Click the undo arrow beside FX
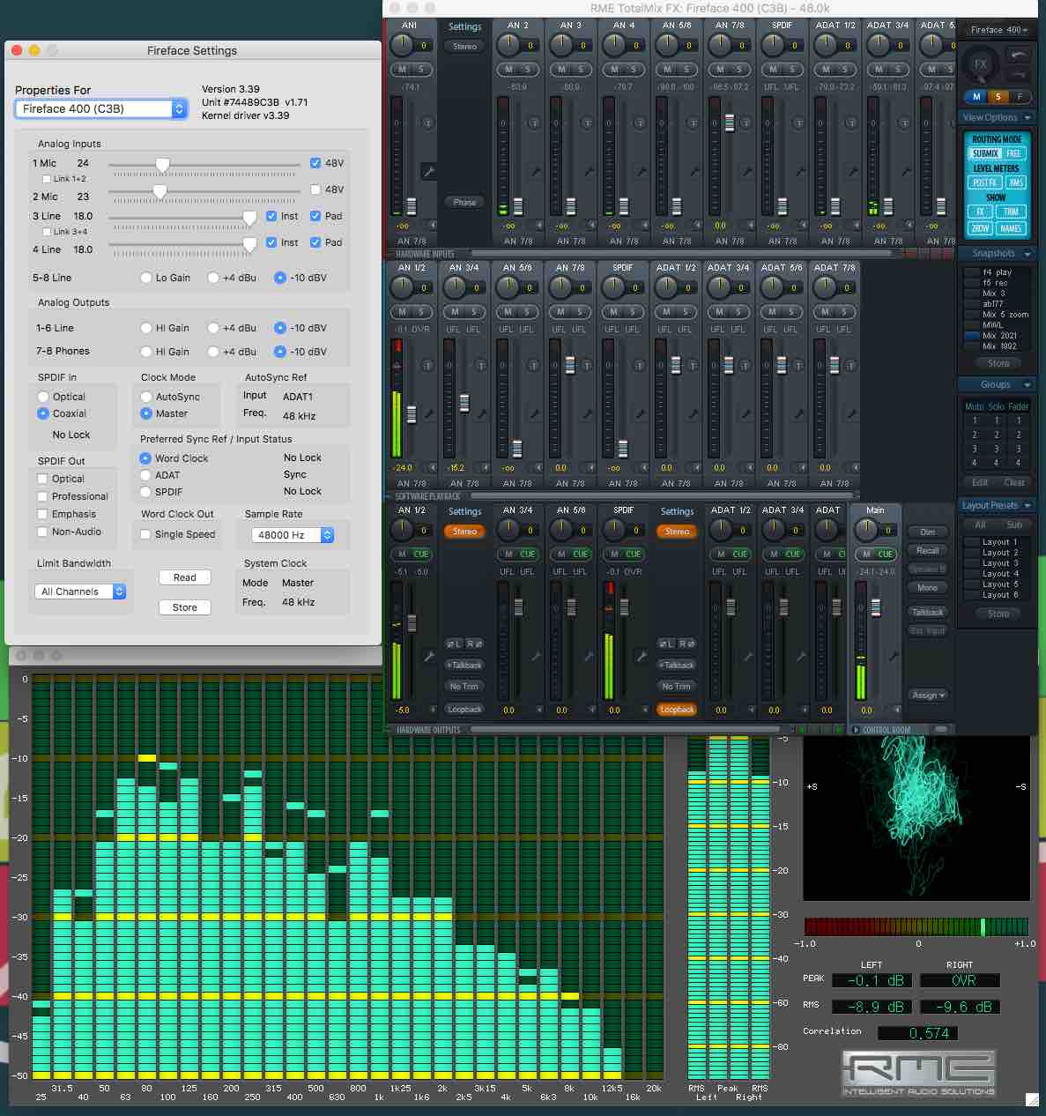This screenshot has height=1116, width=1046. 1019,55
